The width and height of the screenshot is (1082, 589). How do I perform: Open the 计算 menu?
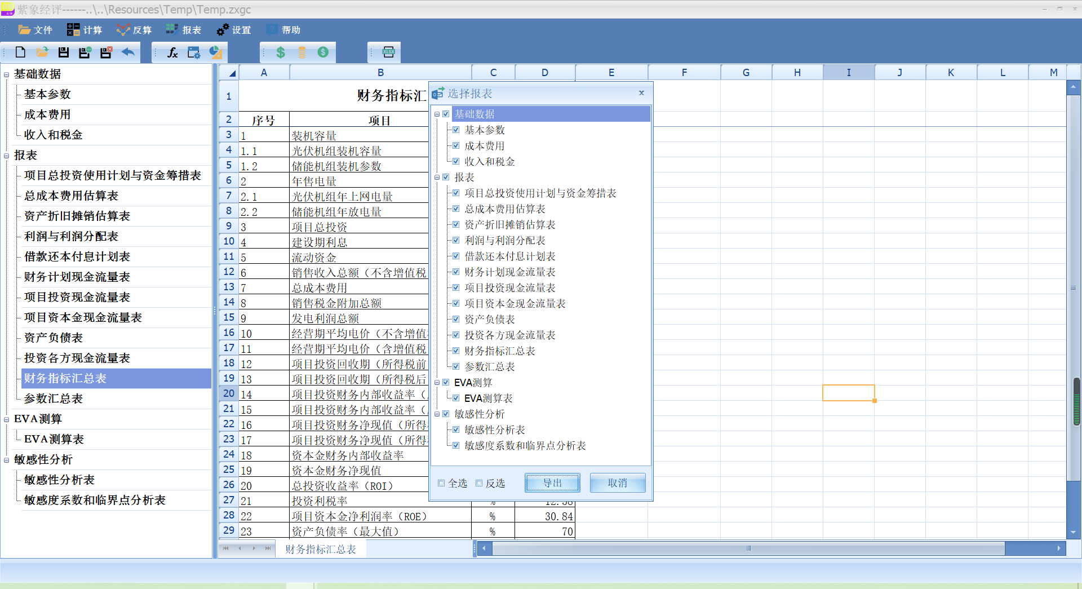(x=85, y=30)
